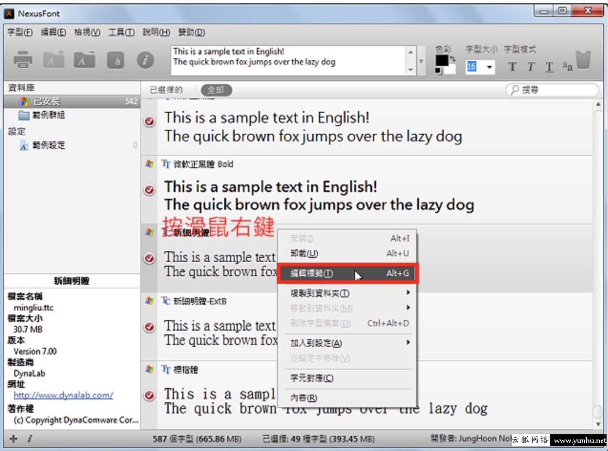Image resolution: width=608 pixels, height=451 pixels.
Task: Click the font list scrollbar up arrow
Action: coord(599,104)
